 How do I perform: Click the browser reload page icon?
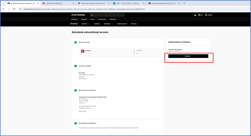pyautogui.click(x=14, y=9)
